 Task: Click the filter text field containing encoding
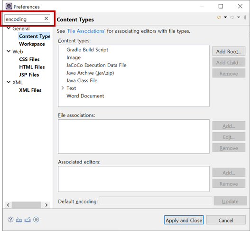pos(27,19)
